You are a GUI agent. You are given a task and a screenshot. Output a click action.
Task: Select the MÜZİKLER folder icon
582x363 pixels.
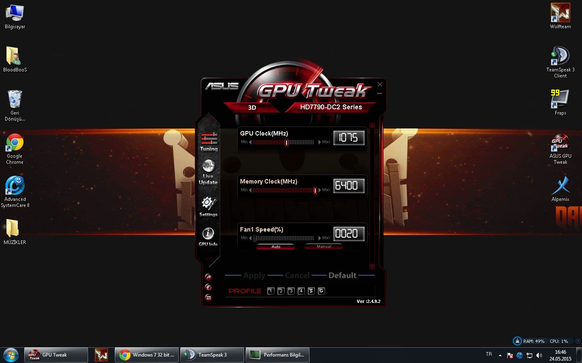(x=15, y=232)
